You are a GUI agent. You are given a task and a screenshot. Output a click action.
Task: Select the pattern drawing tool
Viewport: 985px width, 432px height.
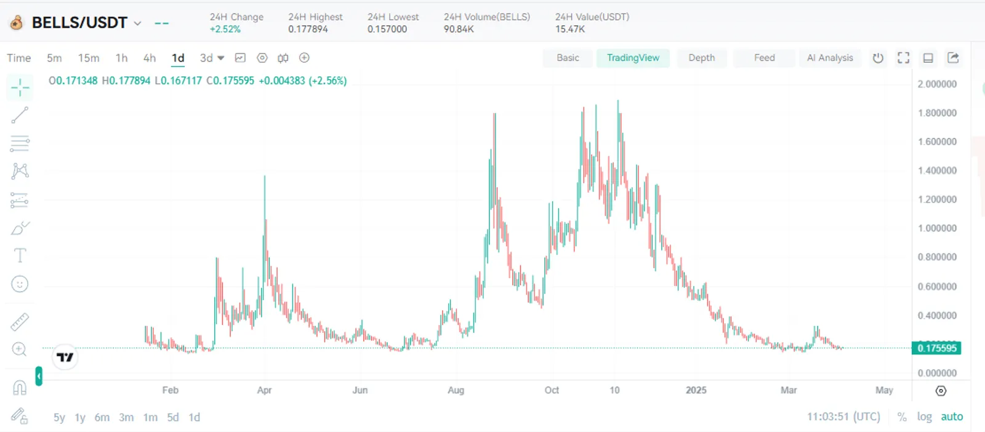point(20,171)
